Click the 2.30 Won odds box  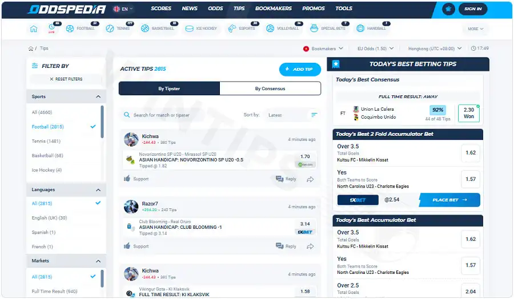coord(469,113)
